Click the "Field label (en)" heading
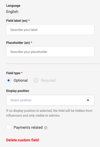This screenshot has width=100, height=147. 17,21
